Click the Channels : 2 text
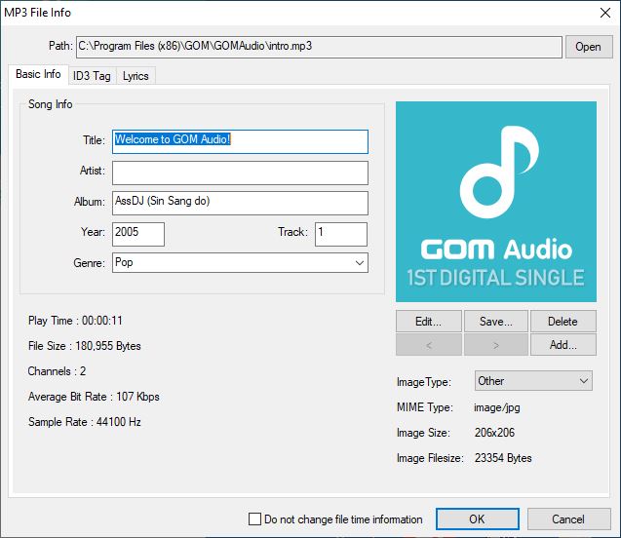This screenshot has height=538, width=621. point(57,371)
